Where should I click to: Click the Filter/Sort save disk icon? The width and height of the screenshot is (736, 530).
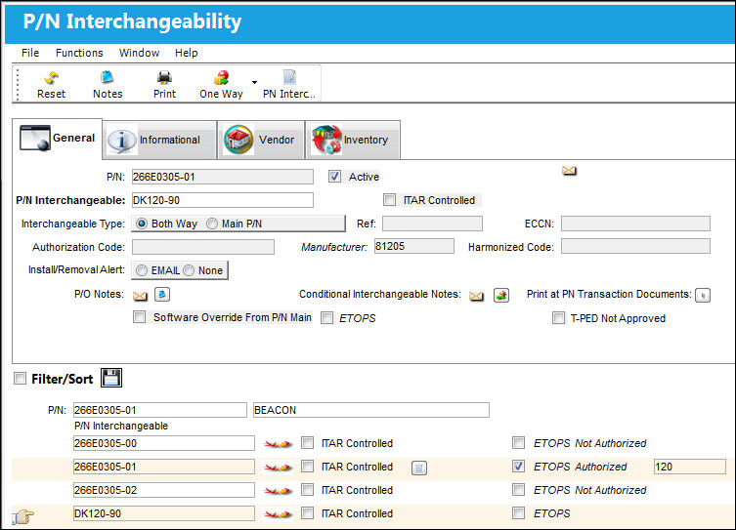111,378
